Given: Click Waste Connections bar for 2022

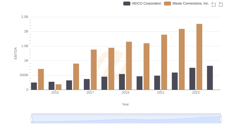Looking at the screenshot, I should (x=182, y=60).
